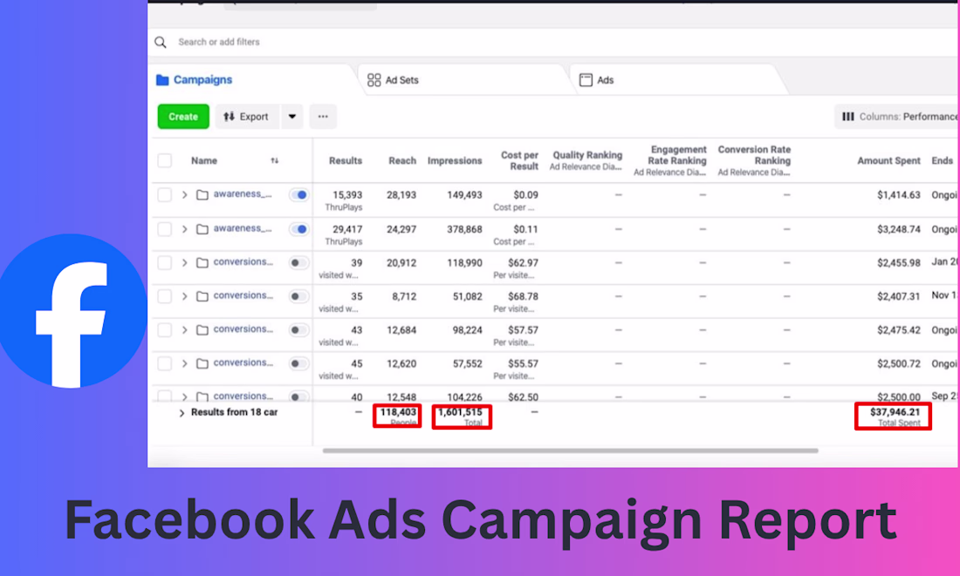Click folder icon of awareness campaign with 15,393 results
Viewport: 960px width, 576px height.
(x=202, y=195)
